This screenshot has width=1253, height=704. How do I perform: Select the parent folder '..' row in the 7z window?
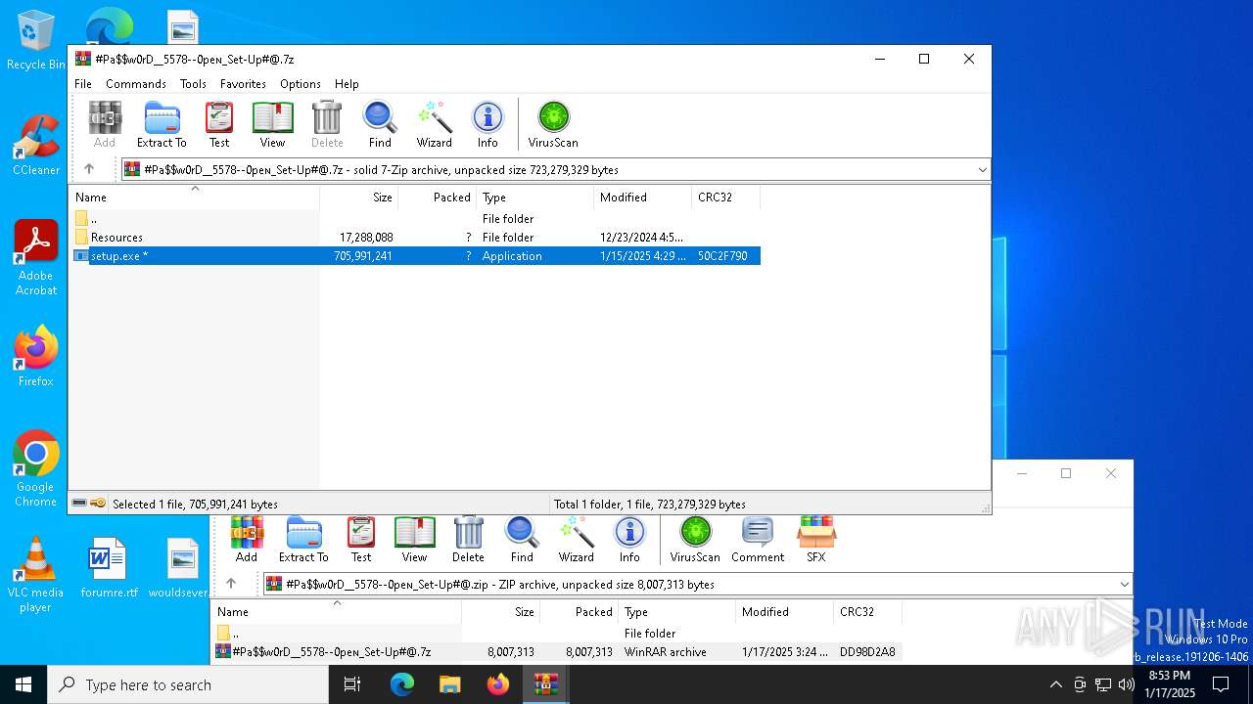pyautogui.click(x=416, y=219)
